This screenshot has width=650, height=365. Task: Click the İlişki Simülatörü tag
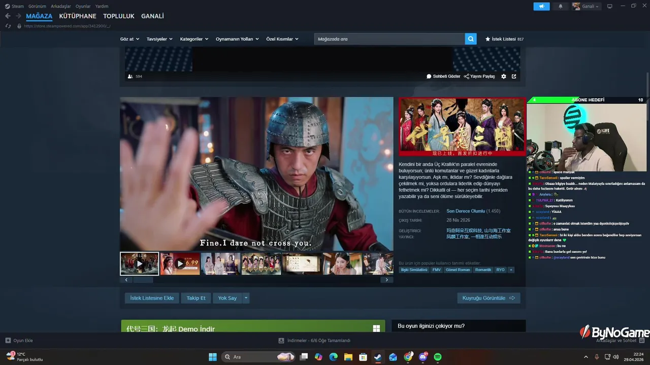[x=414, y=270]
